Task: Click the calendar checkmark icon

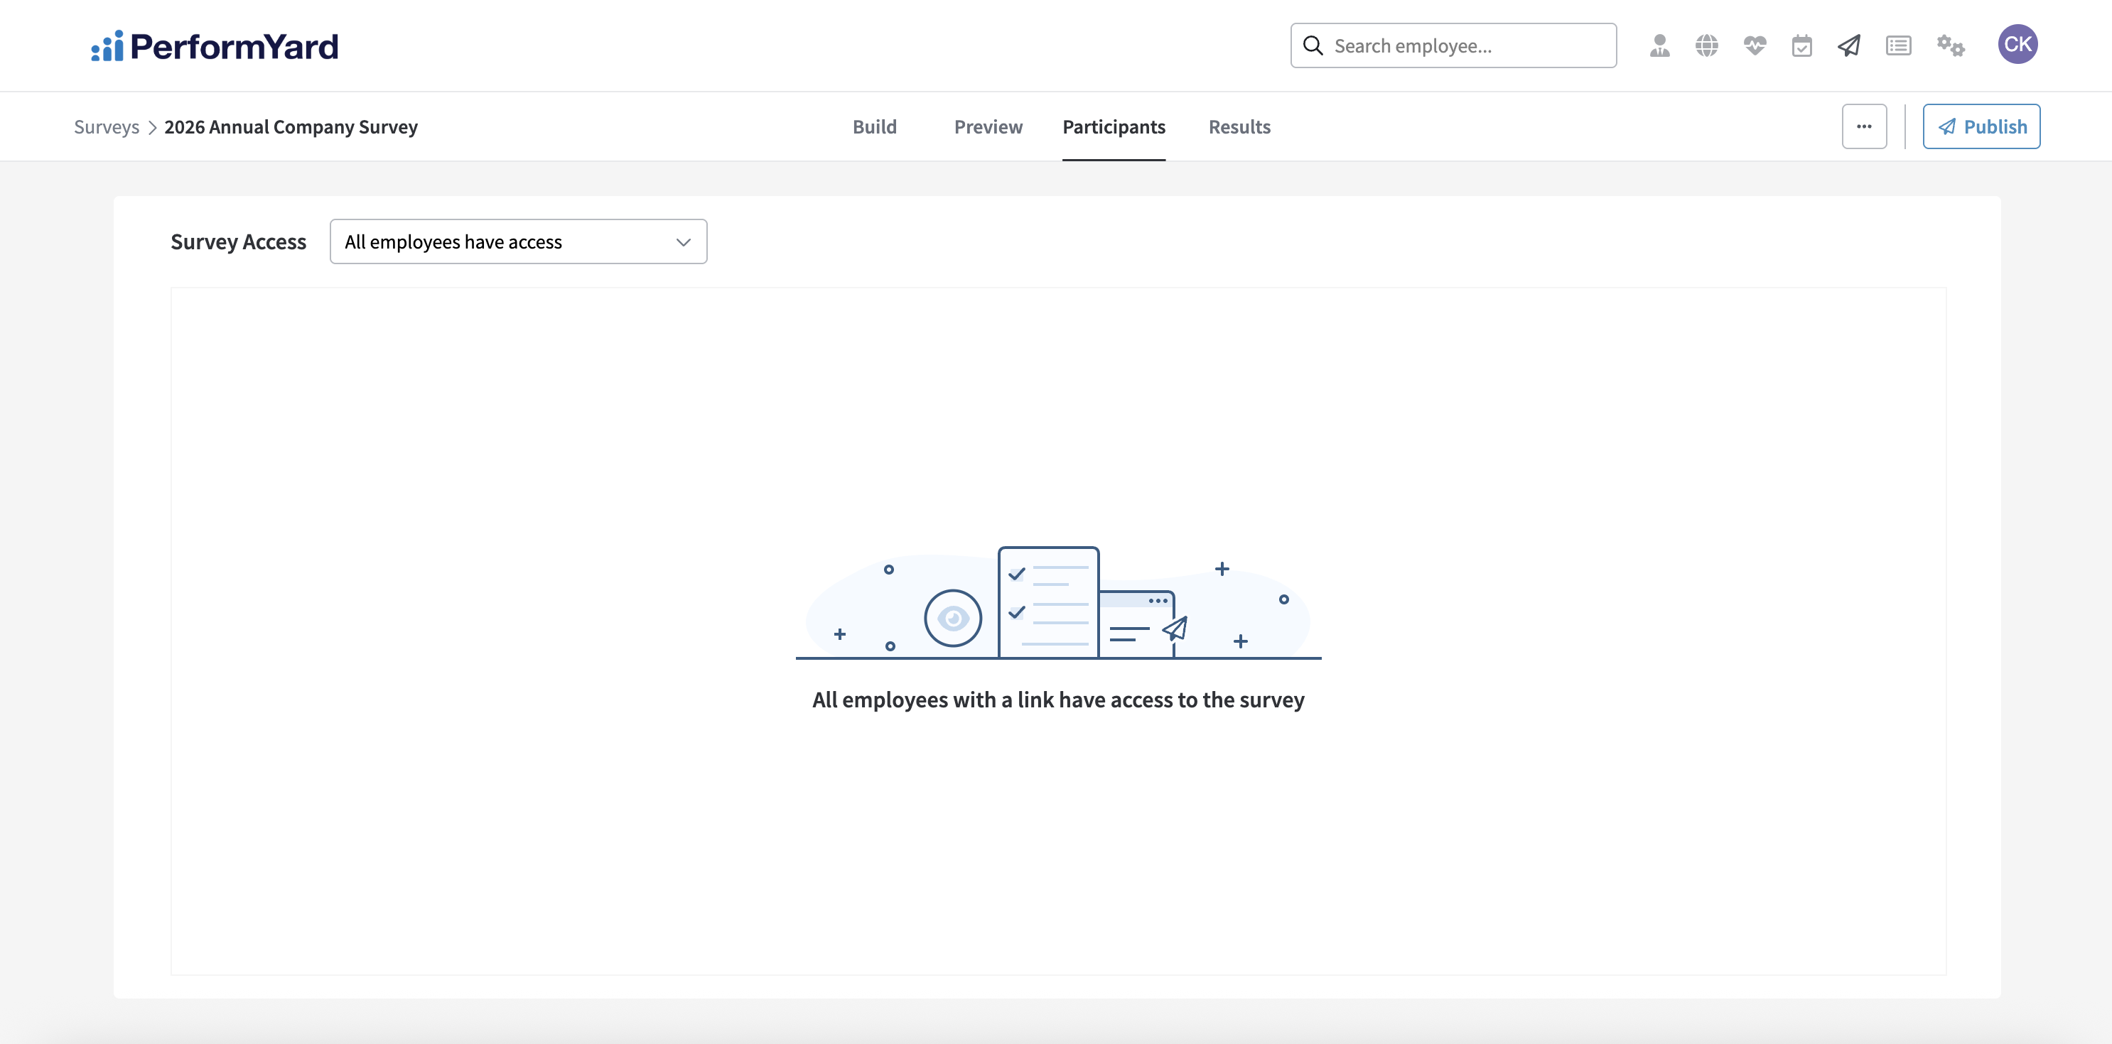Action: 1801,46
